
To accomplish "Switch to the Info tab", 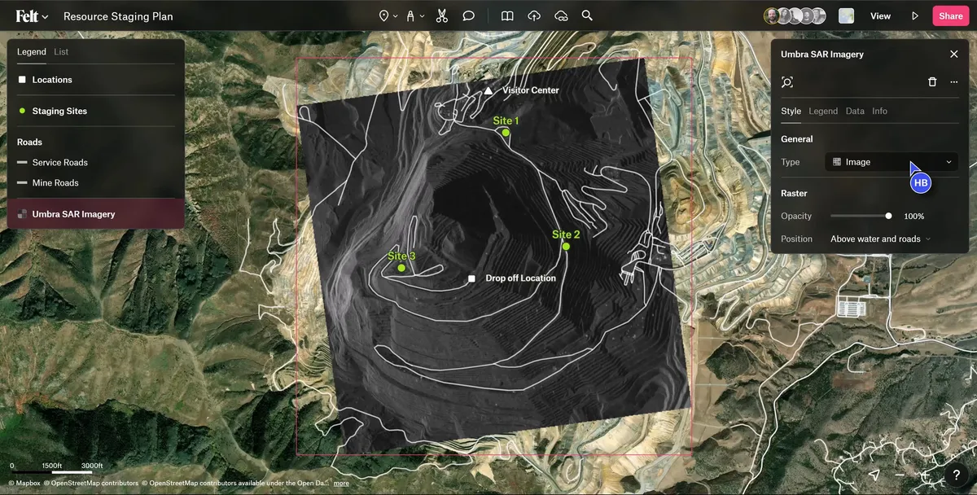I will pos(879,111).
